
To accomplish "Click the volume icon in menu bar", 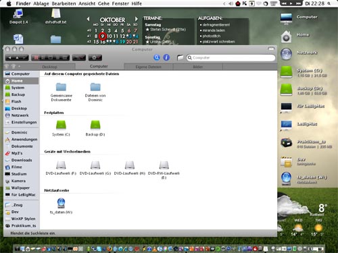I will [x=231, y=3].
